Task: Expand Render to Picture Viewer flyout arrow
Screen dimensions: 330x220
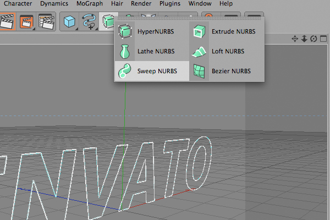Action: pos(34,29)
